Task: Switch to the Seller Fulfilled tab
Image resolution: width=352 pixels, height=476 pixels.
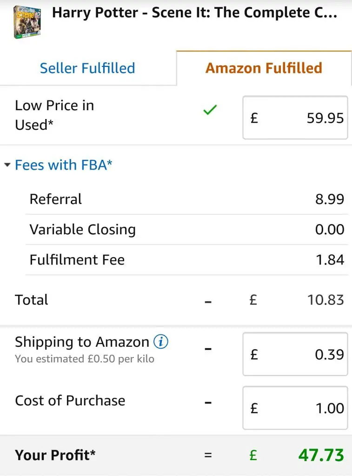Action: (x=88, y=68)
